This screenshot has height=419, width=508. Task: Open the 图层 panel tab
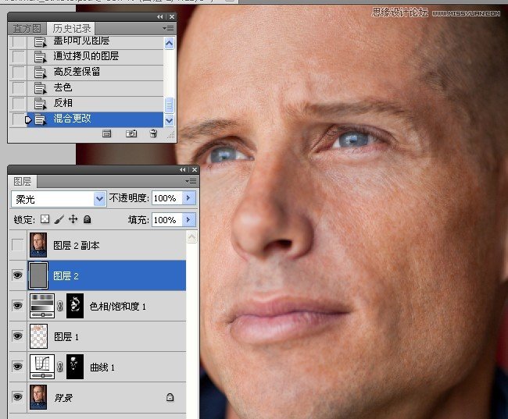[23, 182]
